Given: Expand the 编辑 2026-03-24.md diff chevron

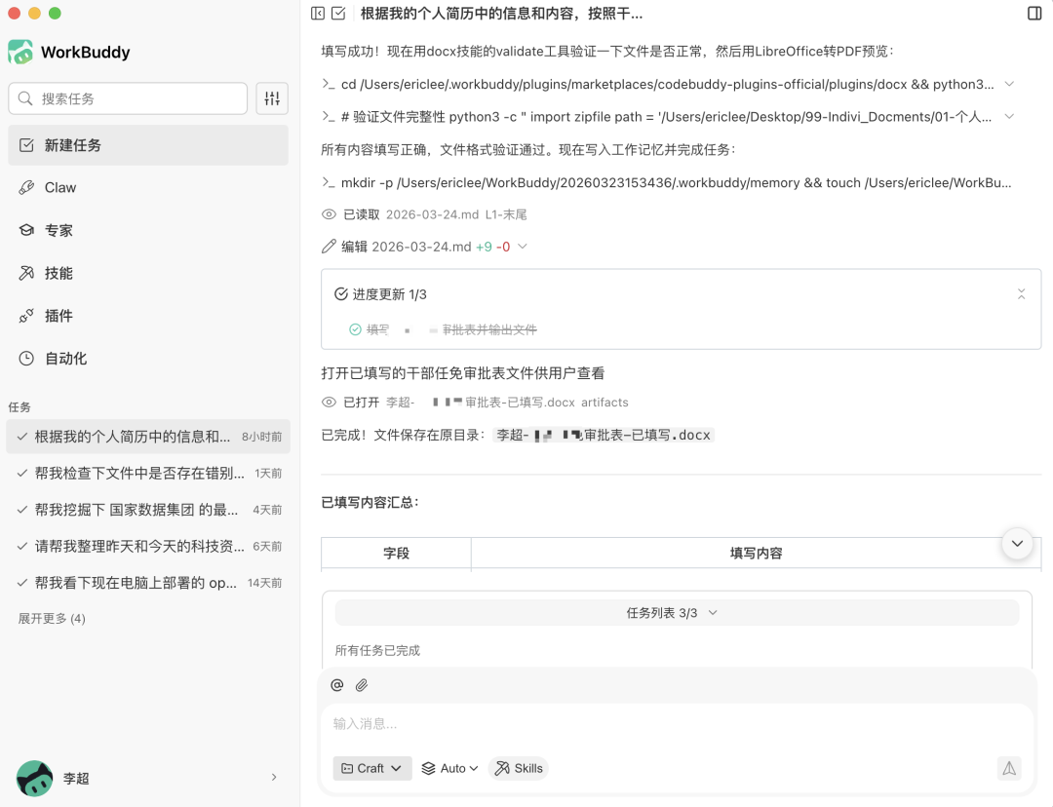Looking at the screenshot, I should pos(523,247).
